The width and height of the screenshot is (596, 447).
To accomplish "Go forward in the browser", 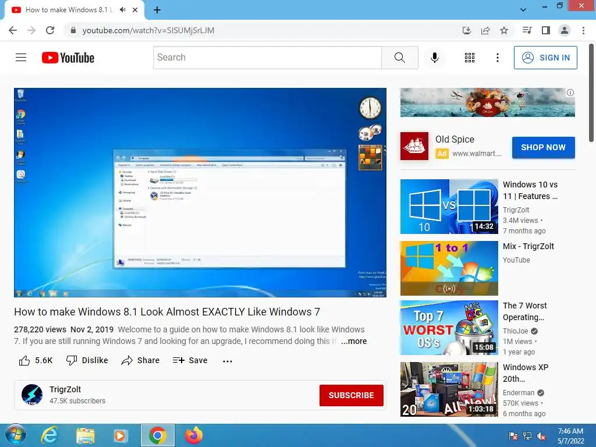I will coord(31,30).
